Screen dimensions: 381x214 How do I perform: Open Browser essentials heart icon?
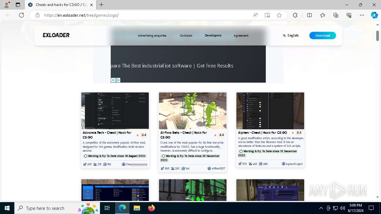(349, 15)
